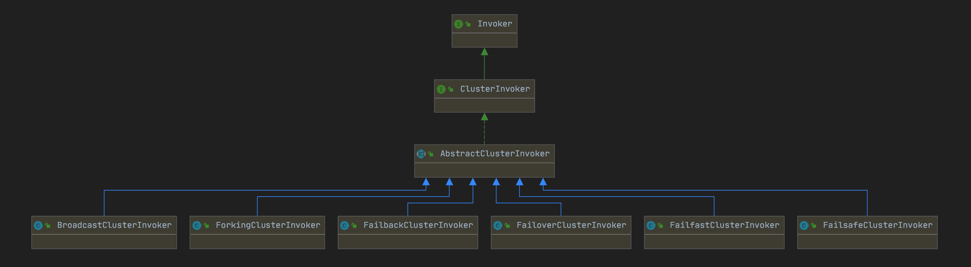
Task: Click the members compartment under FailsafeClusterInvoker
Action: click(867, 241)
